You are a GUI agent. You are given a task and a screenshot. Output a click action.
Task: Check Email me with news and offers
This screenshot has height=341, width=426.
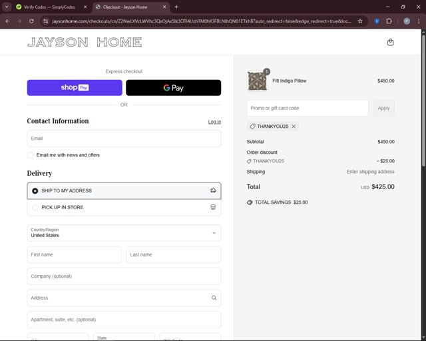30,155
